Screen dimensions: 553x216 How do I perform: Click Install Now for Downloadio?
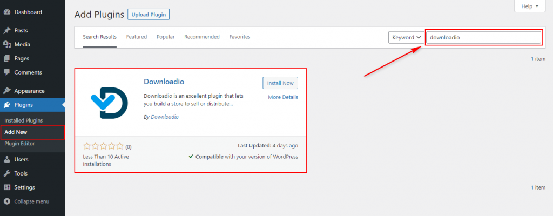point(280,83)
